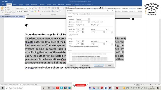Apply the red font color
The height and width of the screenshot is (90, 161).
pos(38,11)
